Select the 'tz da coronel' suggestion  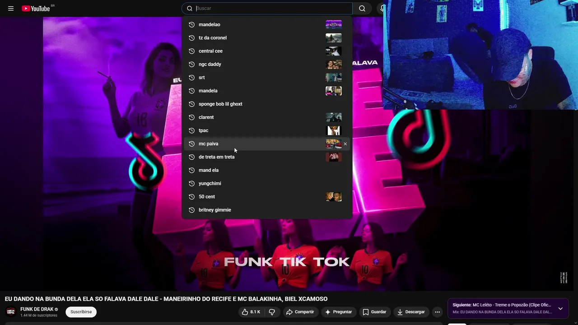click(x=267, y=38)
